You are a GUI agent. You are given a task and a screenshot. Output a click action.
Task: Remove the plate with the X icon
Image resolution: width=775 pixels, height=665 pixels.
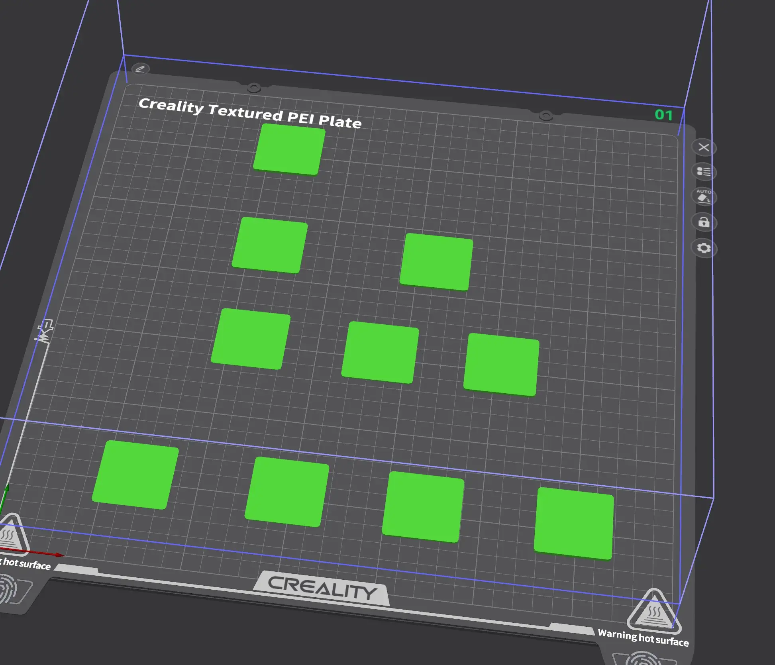(x=704, y=147)
